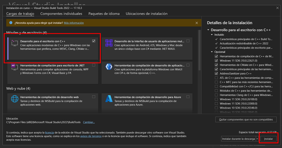Switch to Ubicaciones de instalación tab
Screen dimensions: 282x148
tap(147, 13)
